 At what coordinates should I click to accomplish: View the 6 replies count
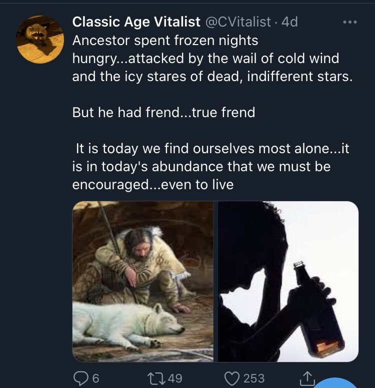95,378
